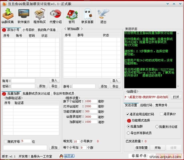Screen dimensions: 184x160
Task: Click 导出 button in the account panel
Action: (54, 86)
